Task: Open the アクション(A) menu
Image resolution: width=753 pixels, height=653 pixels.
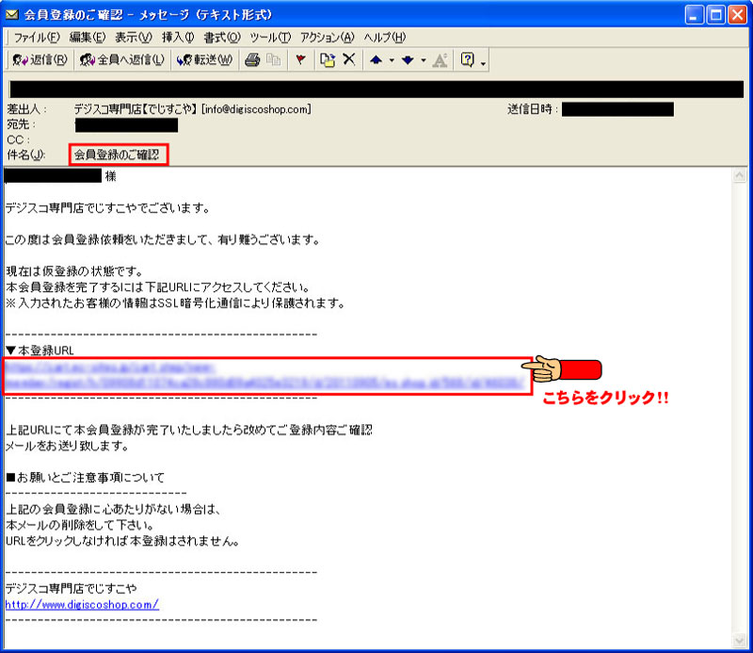Action: [x=327, y=37]
